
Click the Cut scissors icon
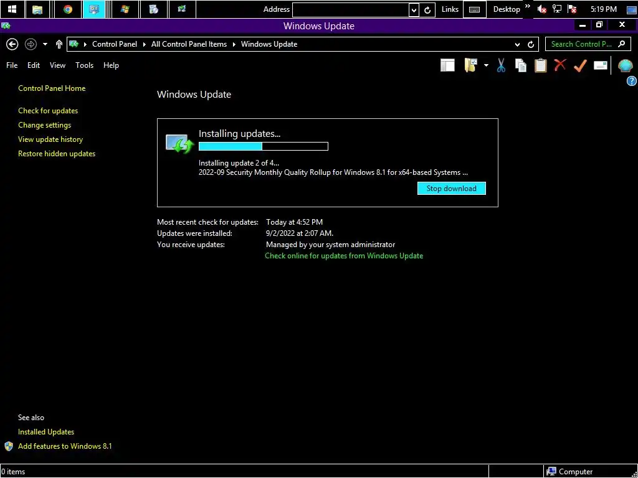501,65
